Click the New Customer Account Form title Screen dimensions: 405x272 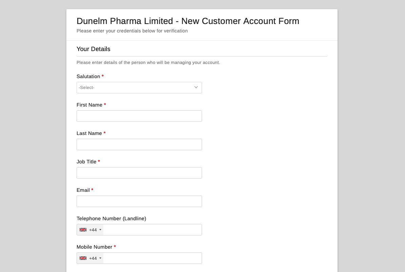(188, 21)
